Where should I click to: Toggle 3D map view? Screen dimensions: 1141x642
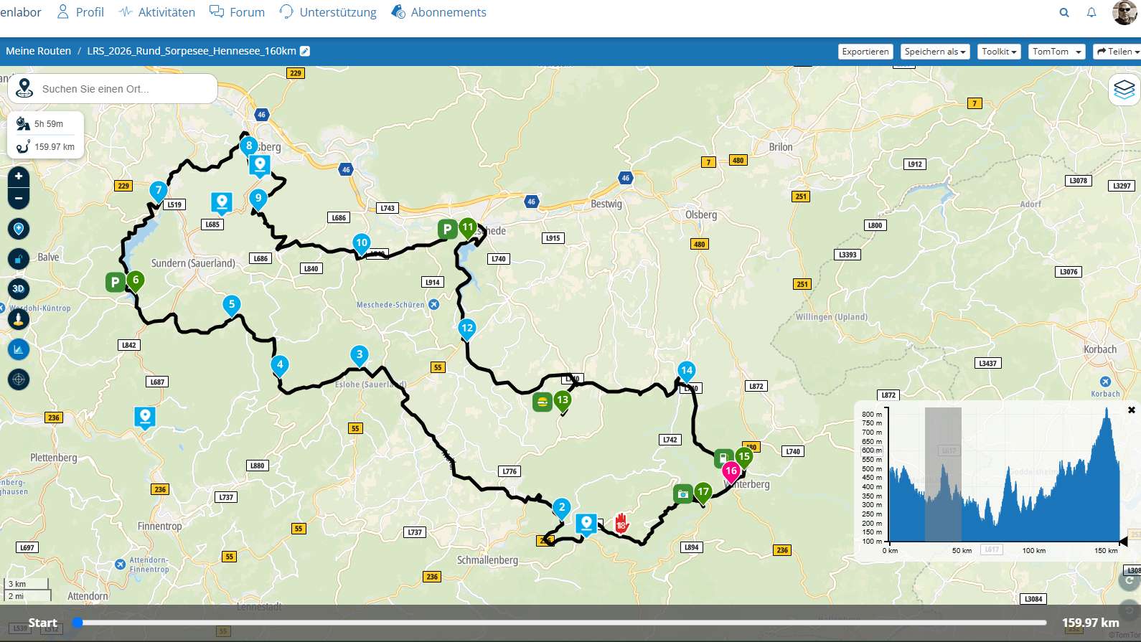[x=19, y=289]
